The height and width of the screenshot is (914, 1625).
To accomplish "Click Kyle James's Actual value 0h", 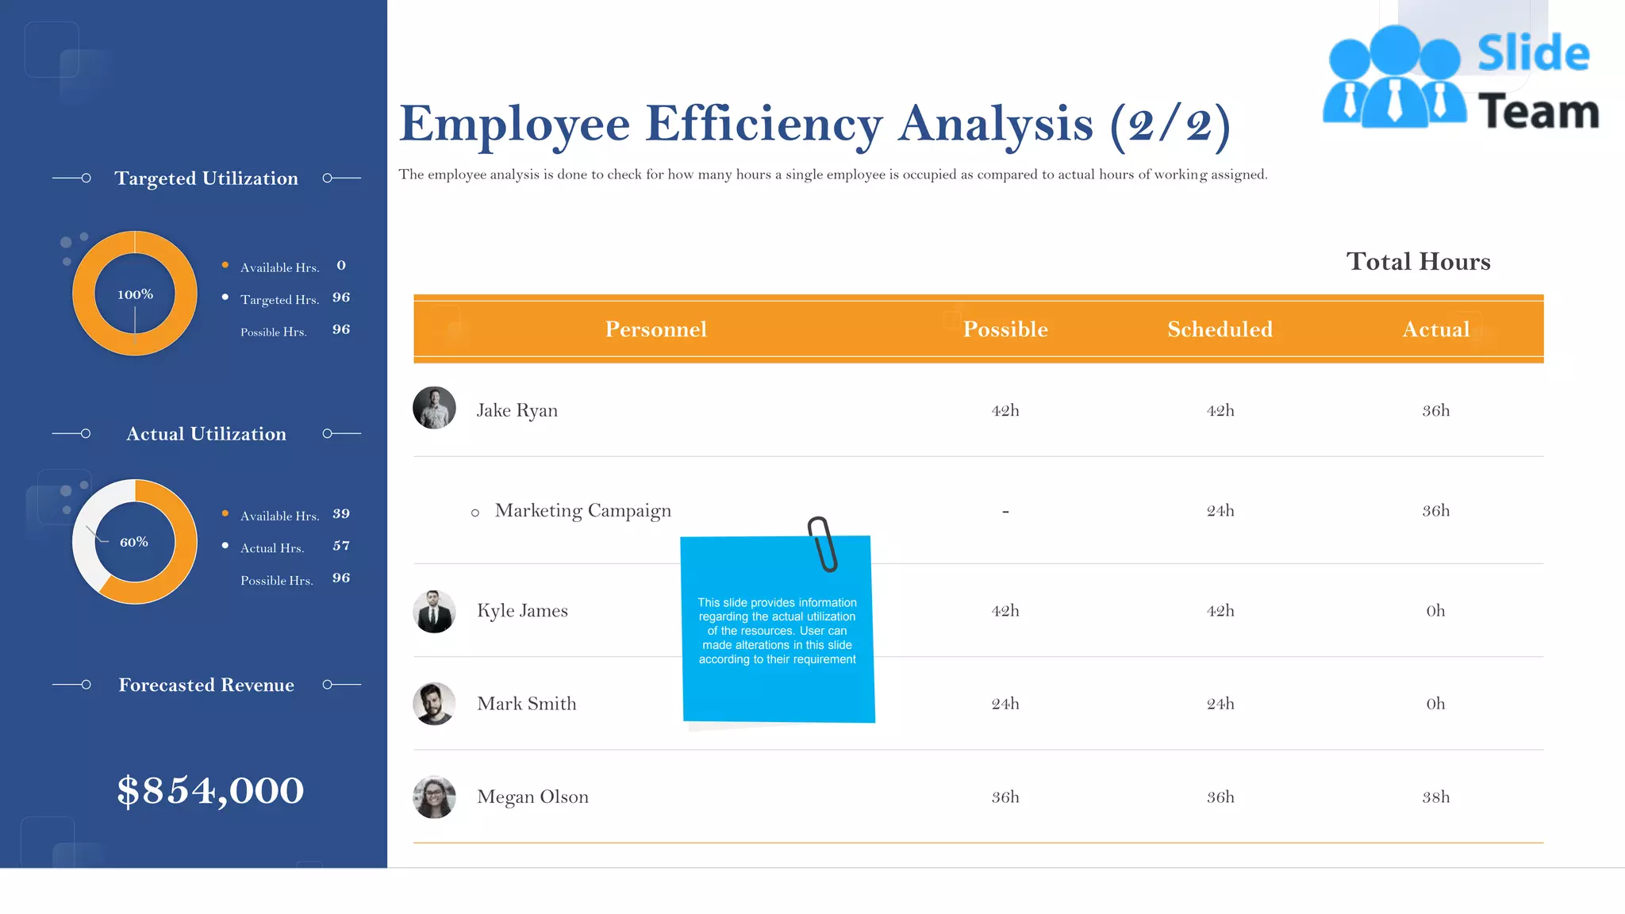I will pyautogui.click(x=1436, y=611).
